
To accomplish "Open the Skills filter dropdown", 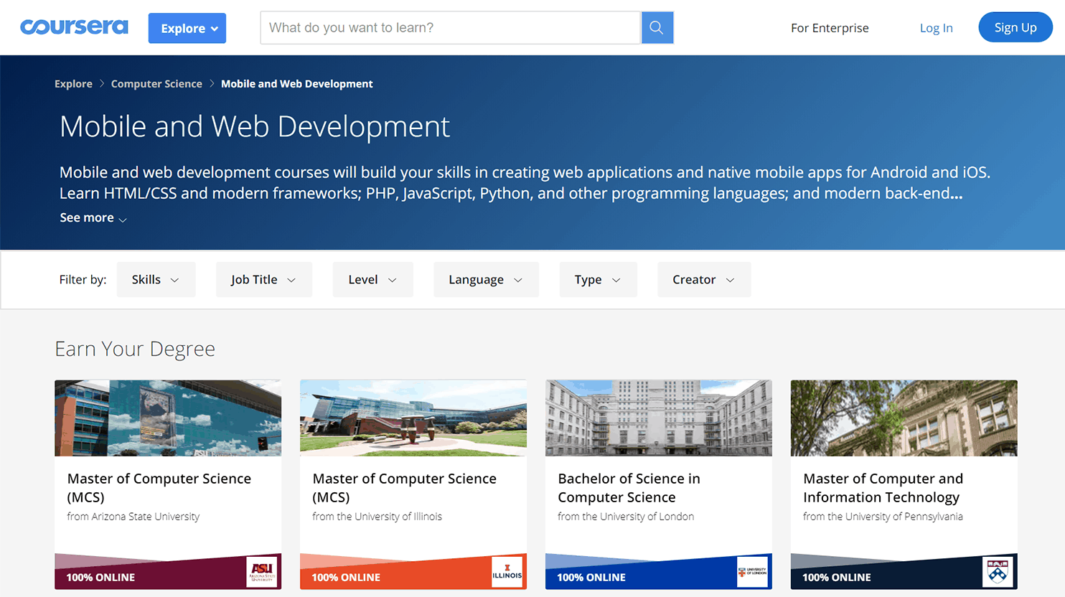I will click(156, 279).
